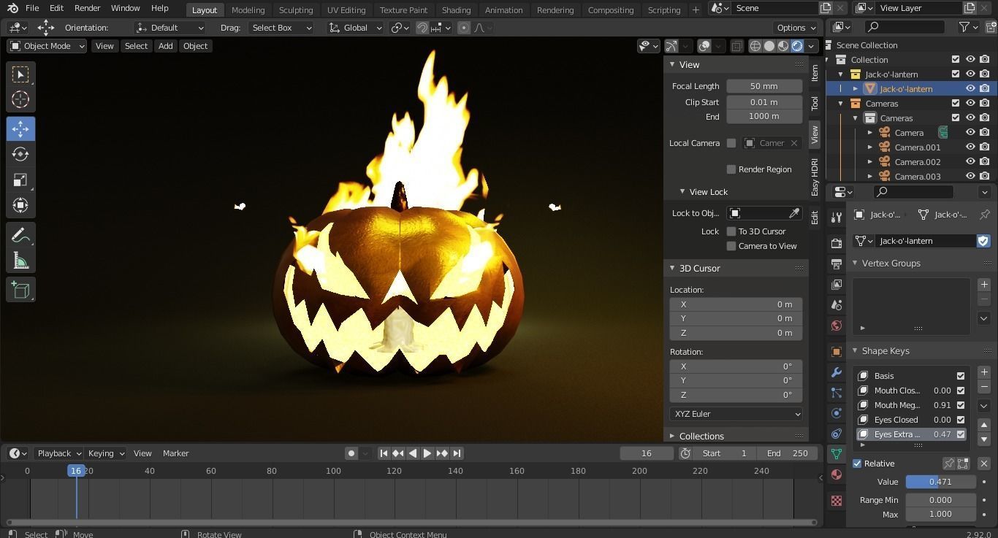Switch to Shading workspace tab
Image resolution: width=998 pixels, height=538 pixels.
pyautogui.click(x=456, y=9)
